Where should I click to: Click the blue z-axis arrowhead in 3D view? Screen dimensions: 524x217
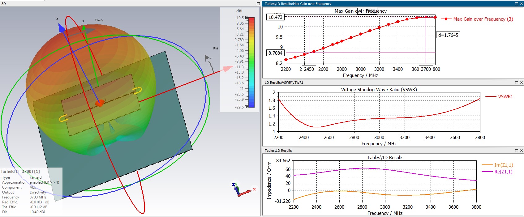[x=62, y=28]
